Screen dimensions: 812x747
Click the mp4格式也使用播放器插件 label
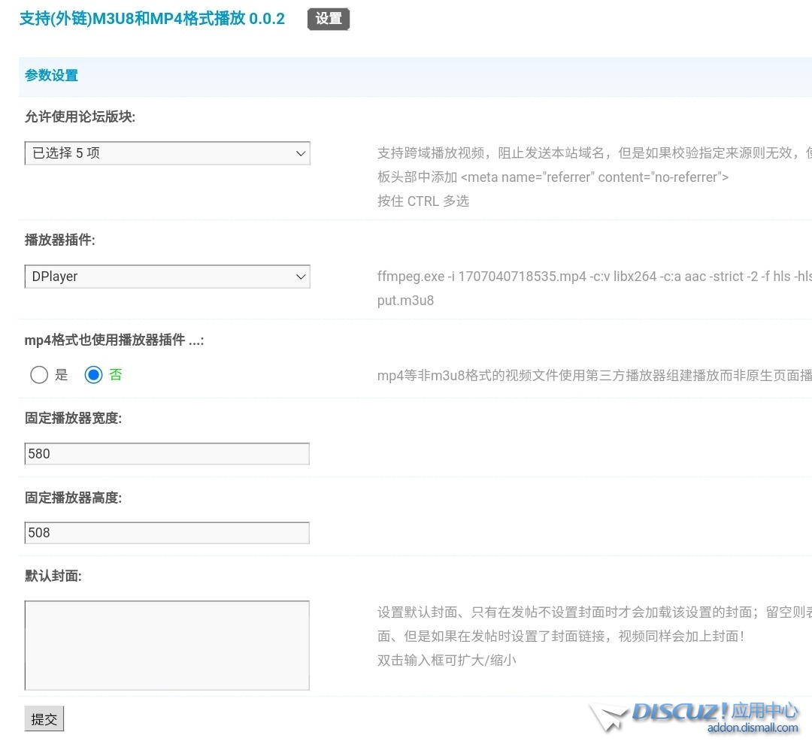coord(114,340)
